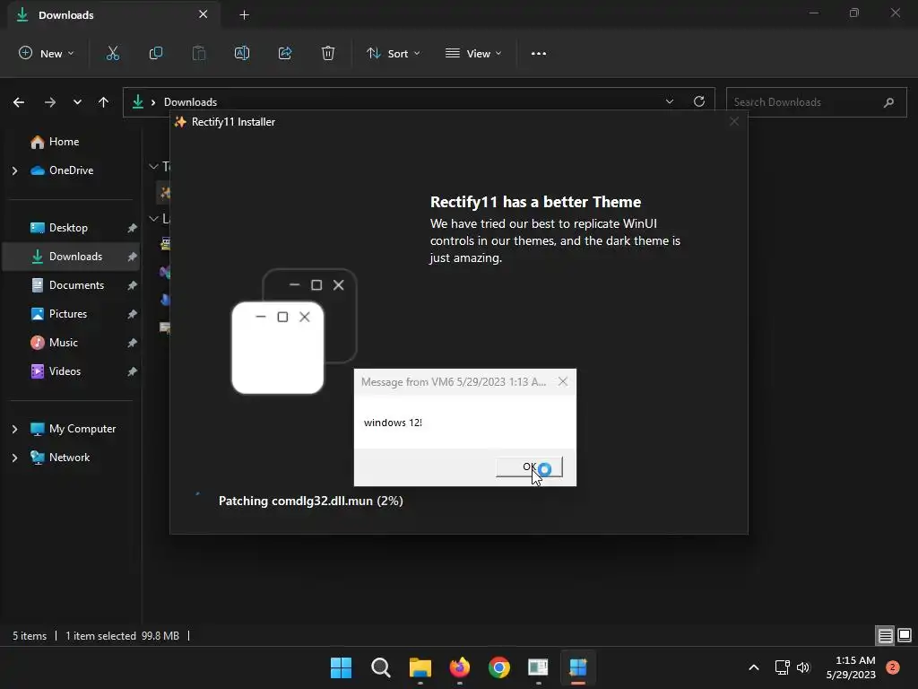Go back with the left arrow
The height and width of the screenshot is (689, 918).
click(x=19, y=102)
